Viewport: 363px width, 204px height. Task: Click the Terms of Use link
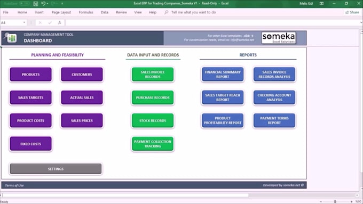pyautogui.click(x=14, y=185)
